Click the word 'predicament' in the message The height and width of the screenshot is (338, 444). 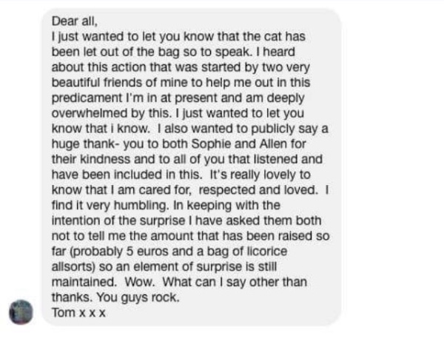87,98
